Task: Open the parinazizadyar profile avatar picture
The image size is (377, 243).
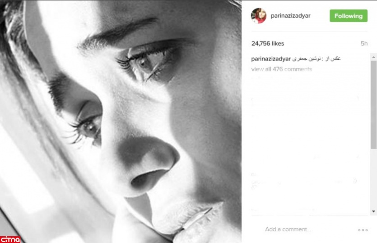Action: click(x=259, y=16)
